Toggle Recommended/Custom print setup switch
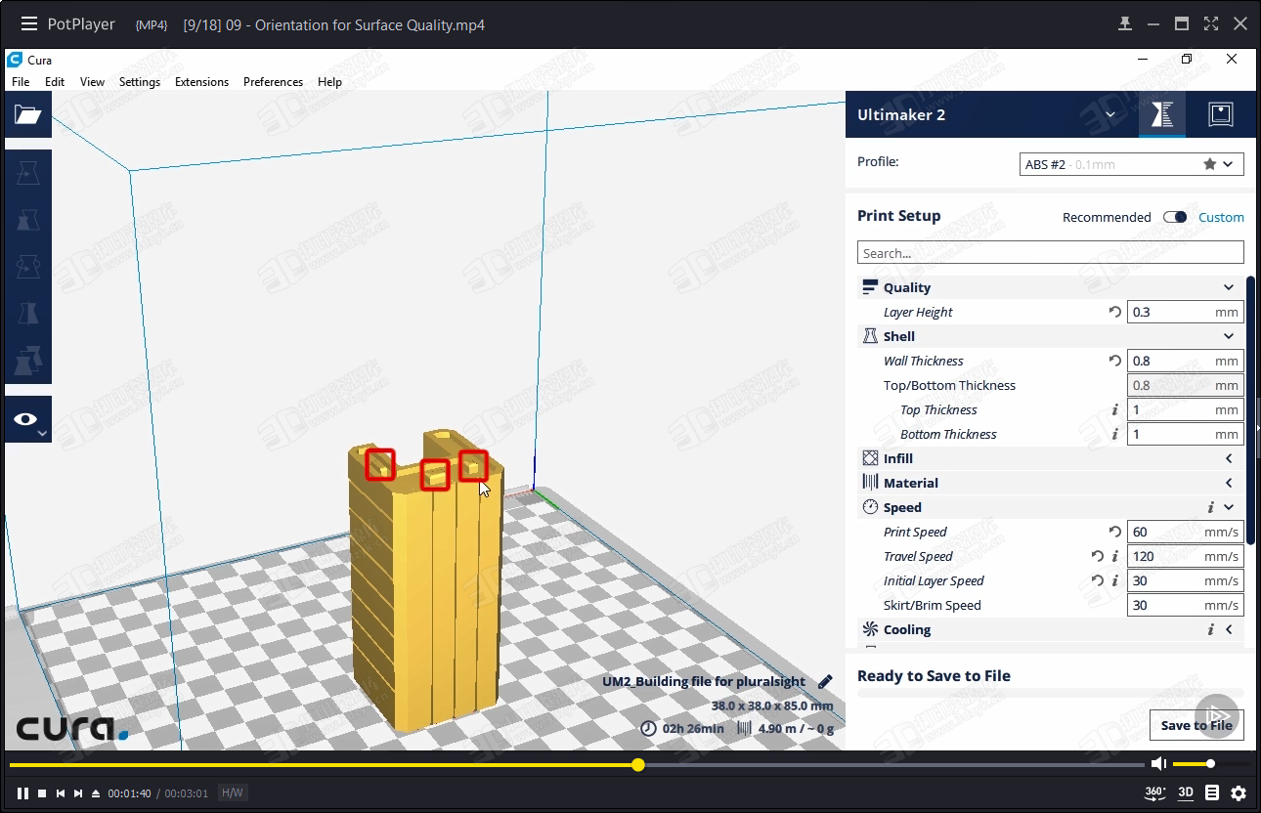The image size is (1261, 813). [1175, 217]
